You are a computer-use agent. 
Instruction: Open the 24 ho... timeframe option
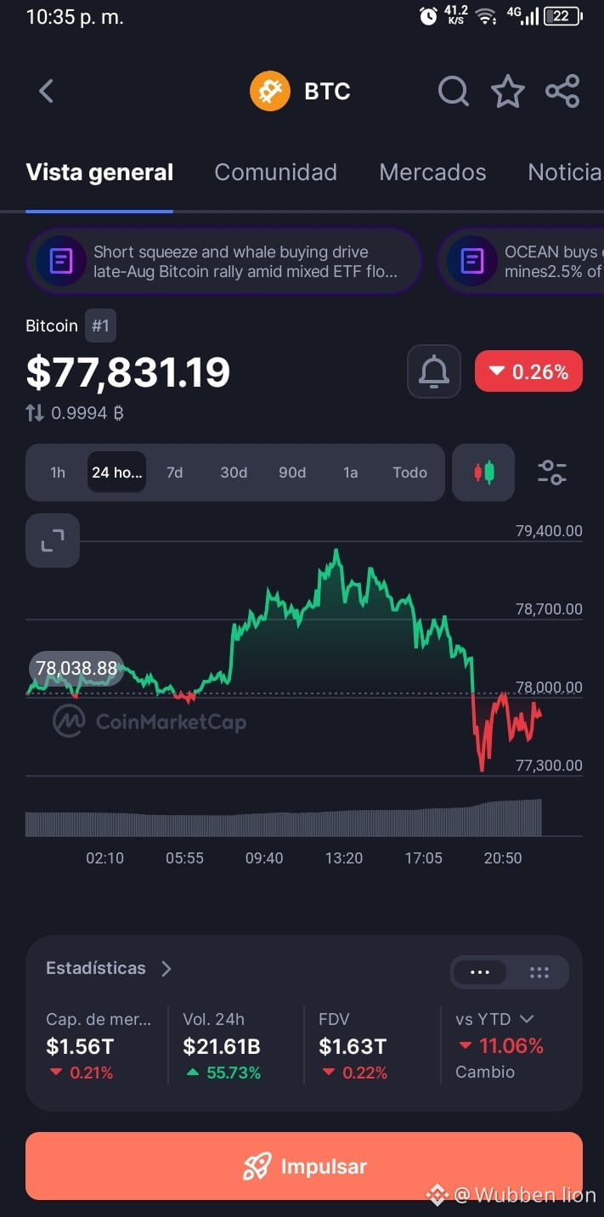pos(117,473)
